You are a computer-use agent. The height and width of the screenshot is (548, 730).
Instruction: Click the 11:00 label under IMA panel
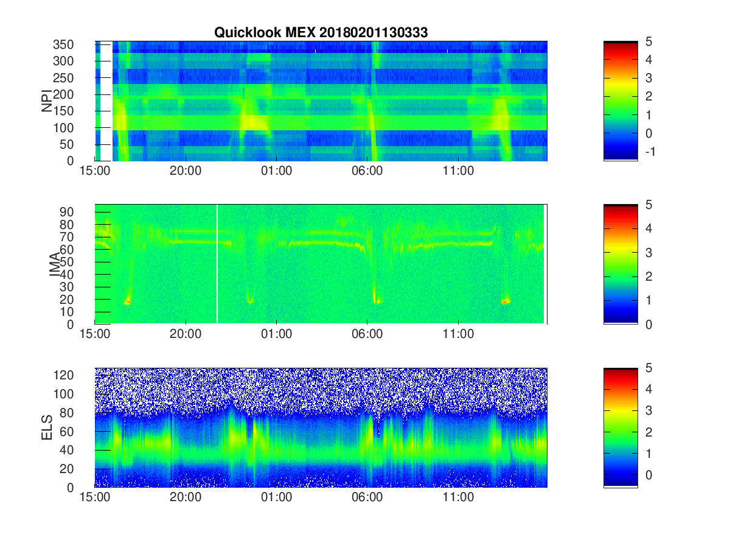click(x=458, y=335)
